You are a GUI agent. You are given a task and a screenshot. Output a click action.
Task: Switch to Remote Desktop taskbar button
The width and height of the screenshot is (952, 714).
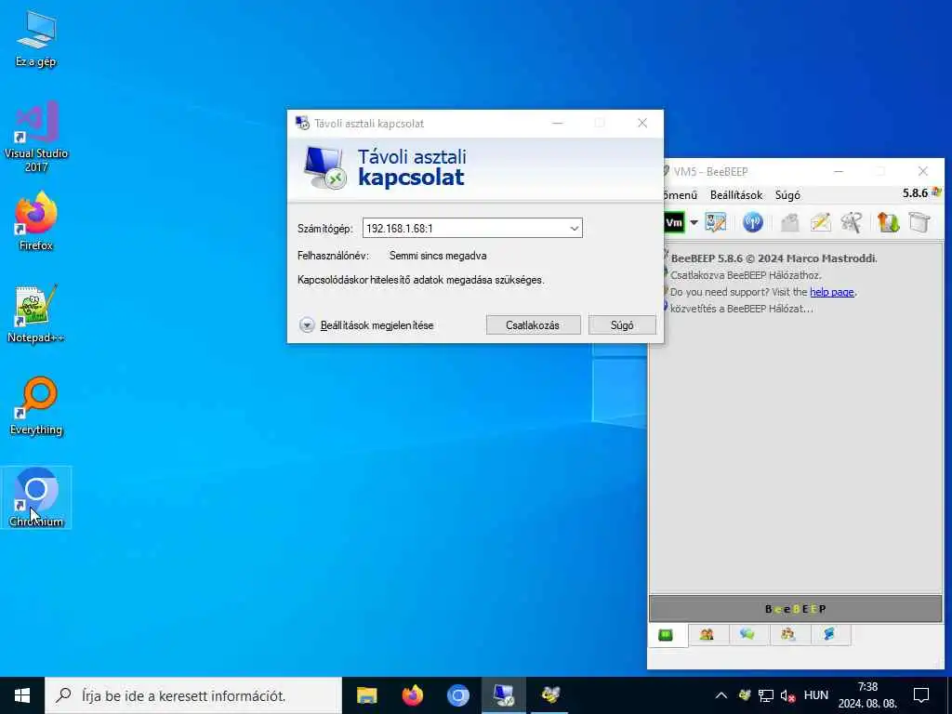pyautogui.click(x=504, y=695)
